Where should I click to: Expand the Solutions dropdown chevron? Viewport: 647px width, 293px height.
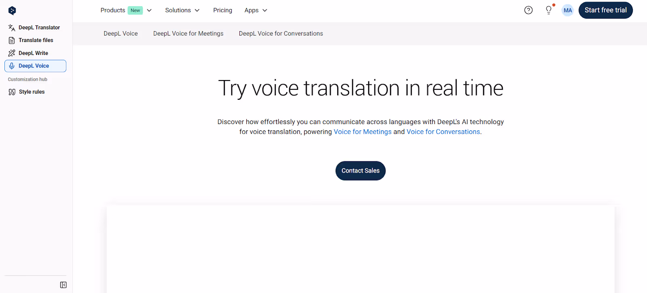pos(197,11)
